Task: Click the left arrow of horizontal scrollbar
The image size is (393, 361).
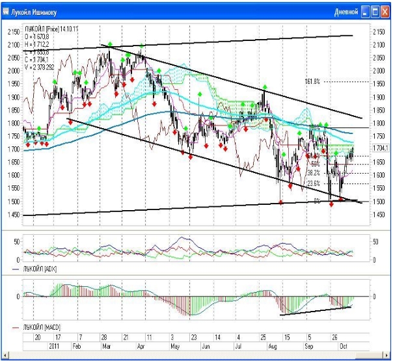Action: click(5, 355)
